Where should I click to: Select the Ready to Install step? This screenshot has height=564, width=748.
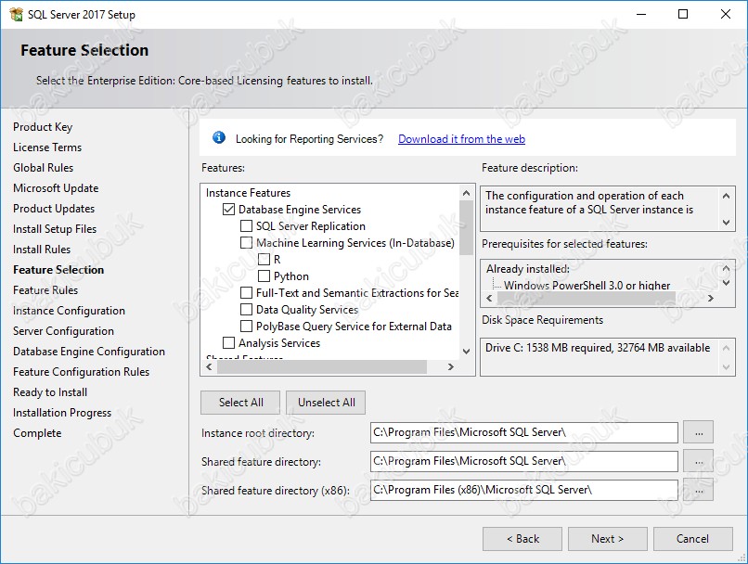pyautogui.click(x=50, y=392)
